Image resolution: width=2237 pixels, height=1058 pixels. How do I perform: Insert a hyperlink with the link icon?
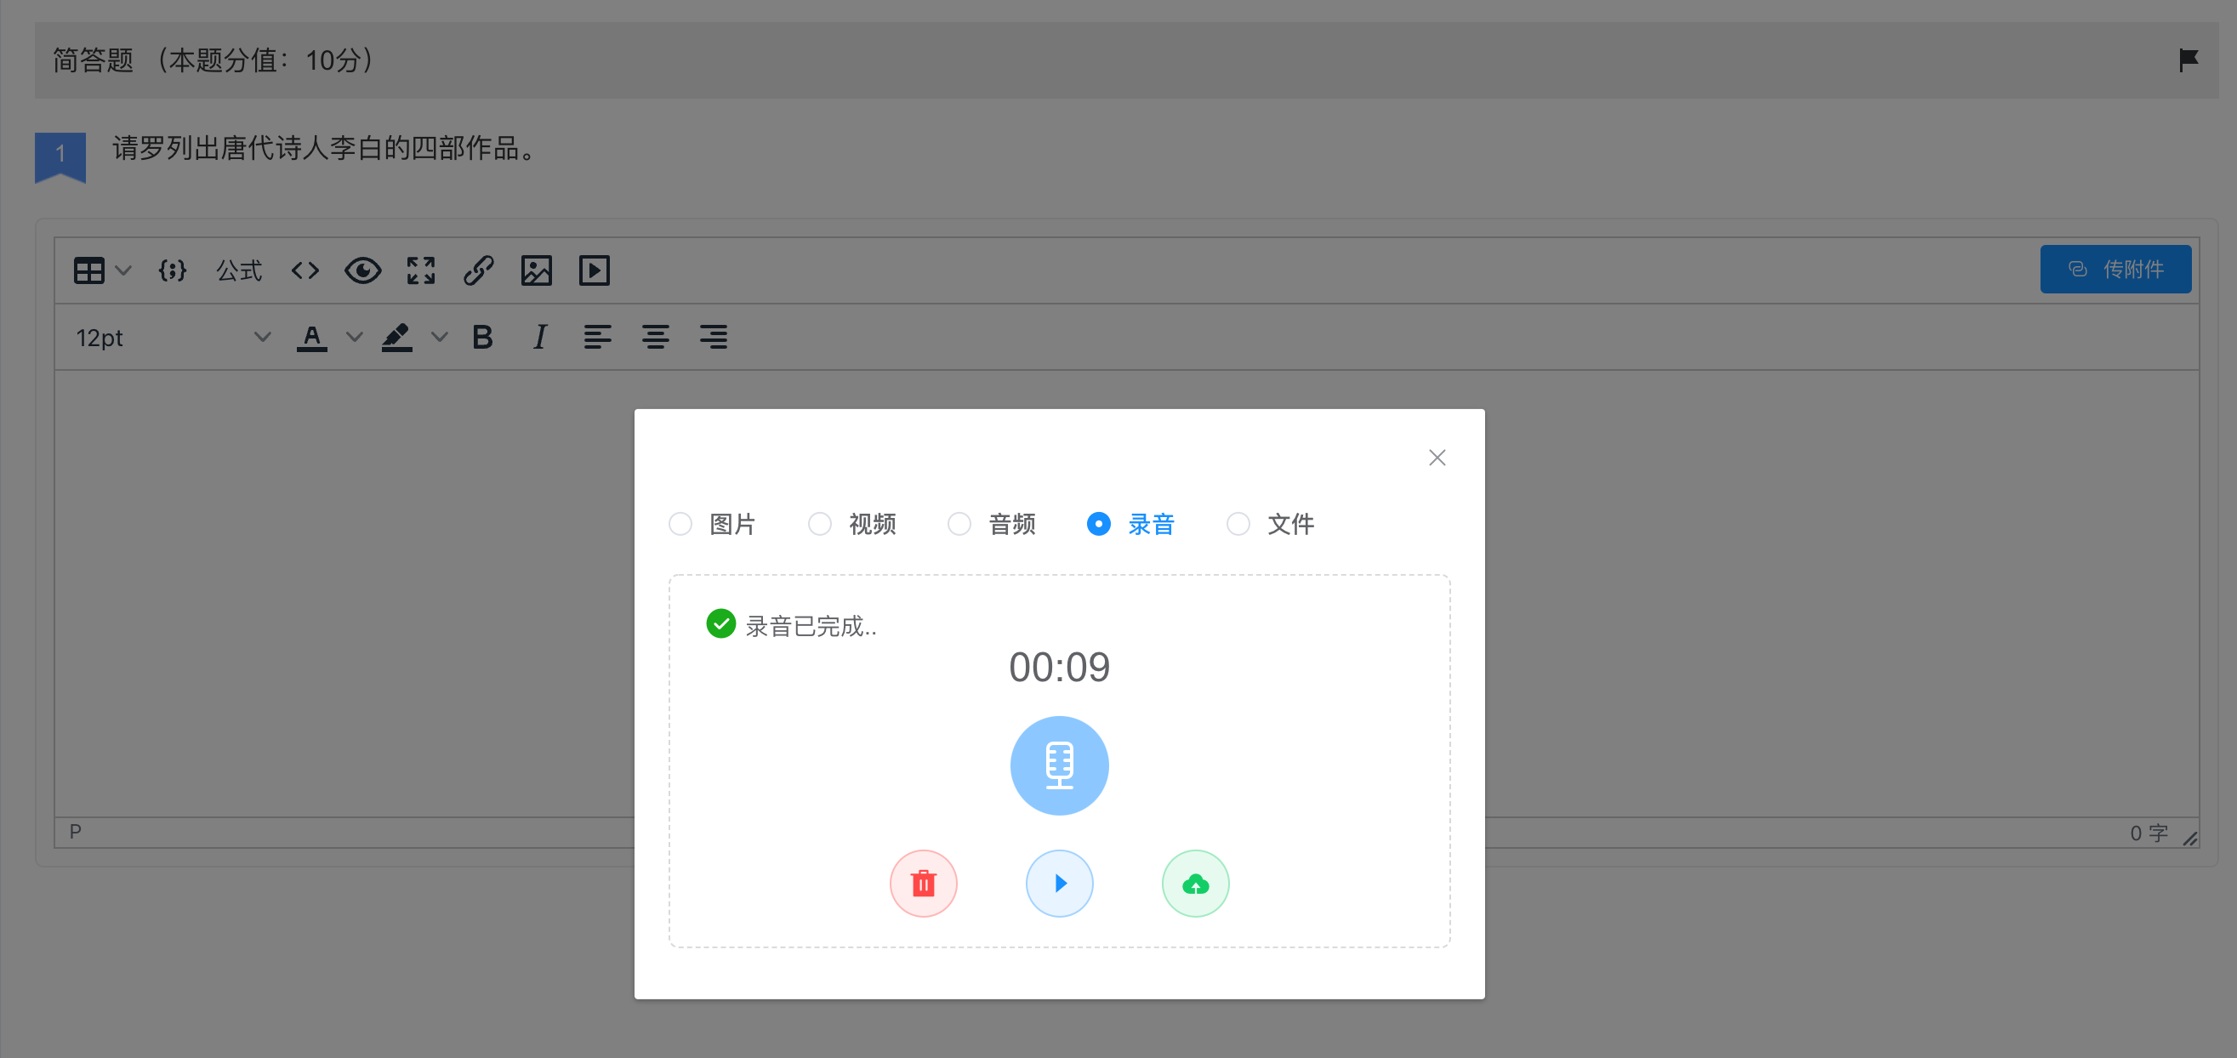(x=479, y=271)
